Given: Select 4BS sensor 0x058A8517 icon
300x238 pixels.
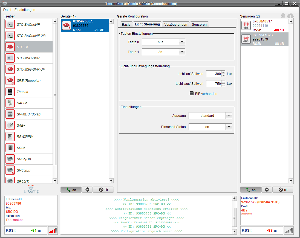Looking at the screenshot, I should tap(246, 25).
